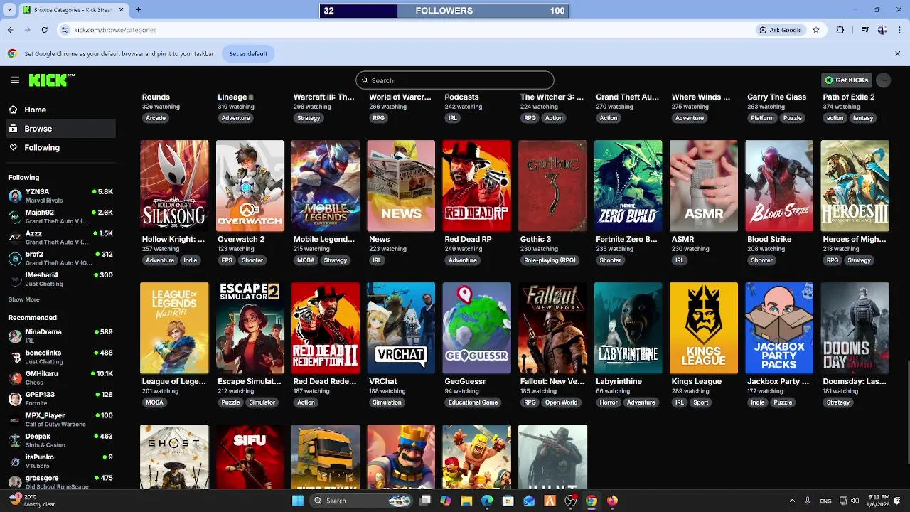Open GeoGuessr category thumbnail

[476, 328]
